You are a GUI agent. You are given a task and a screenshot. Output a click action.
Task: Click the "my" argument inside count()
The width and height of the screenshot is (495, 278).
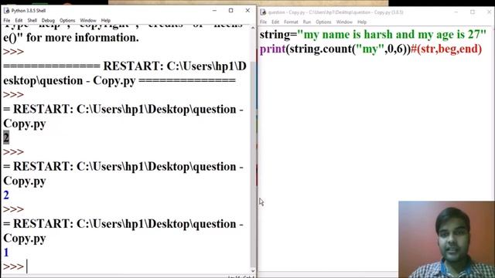click(370, 49)
